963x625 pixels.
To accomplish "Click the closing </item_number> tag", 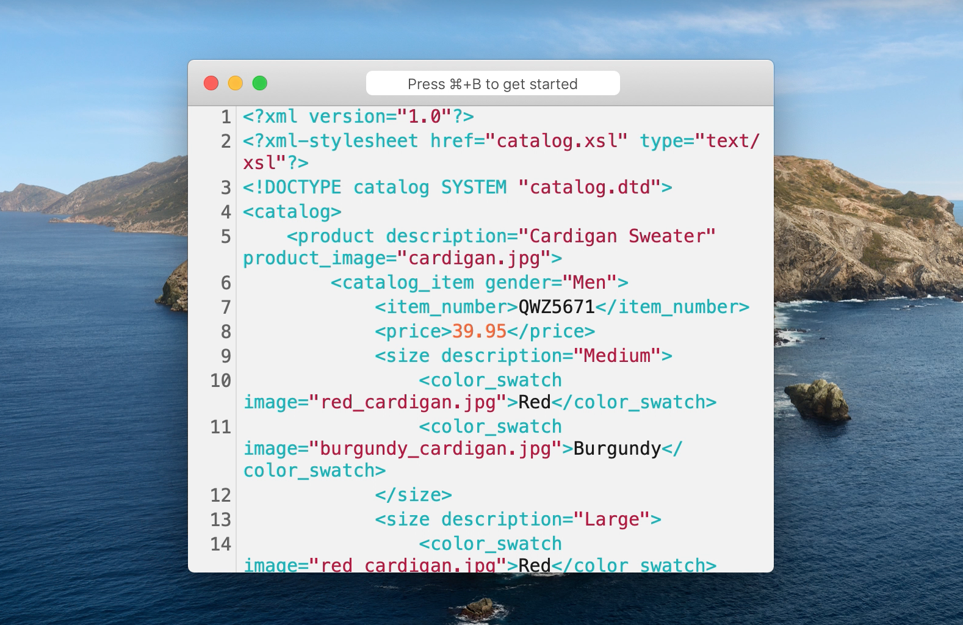I will [x=672, y=306].
